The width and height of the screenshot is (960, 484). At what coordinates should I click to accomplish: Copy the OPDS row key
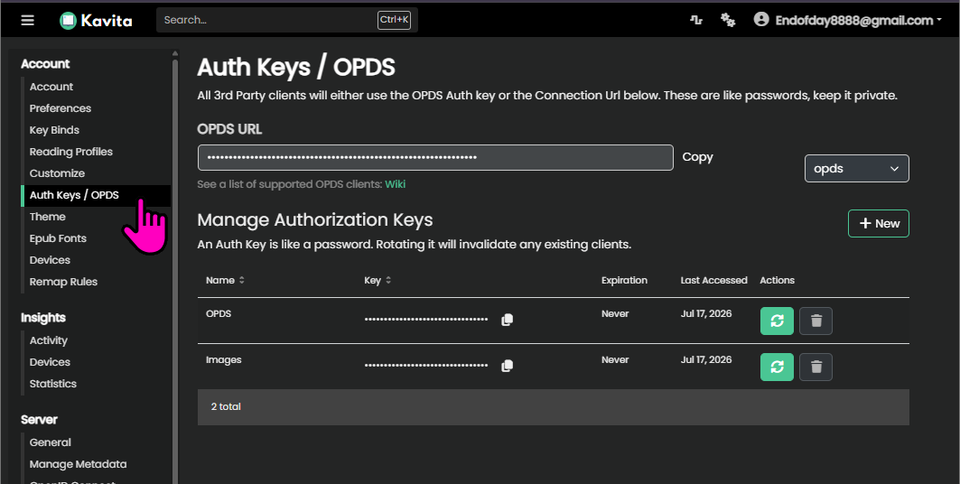(x=507, y=320)
